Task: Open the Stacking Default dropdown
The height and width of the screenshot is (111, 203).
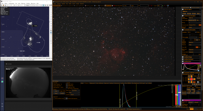Action: 75,95
